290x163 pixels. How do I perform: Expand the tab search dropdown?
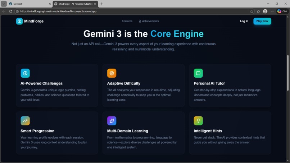4,4
